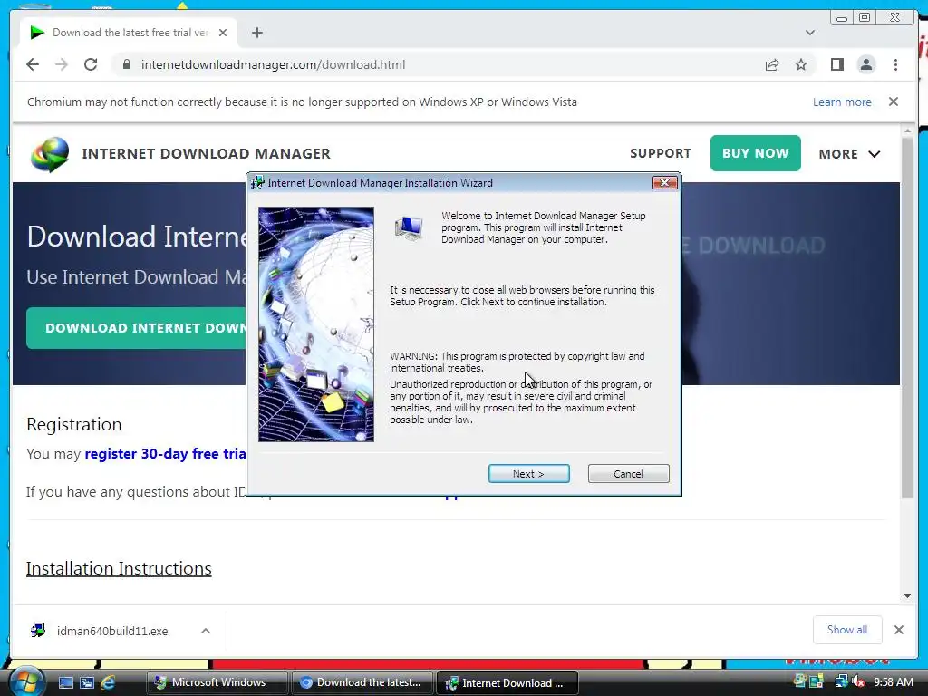Click Show Desktop quick launch icon
The image size is (928, 696).
tap(66, 682)
